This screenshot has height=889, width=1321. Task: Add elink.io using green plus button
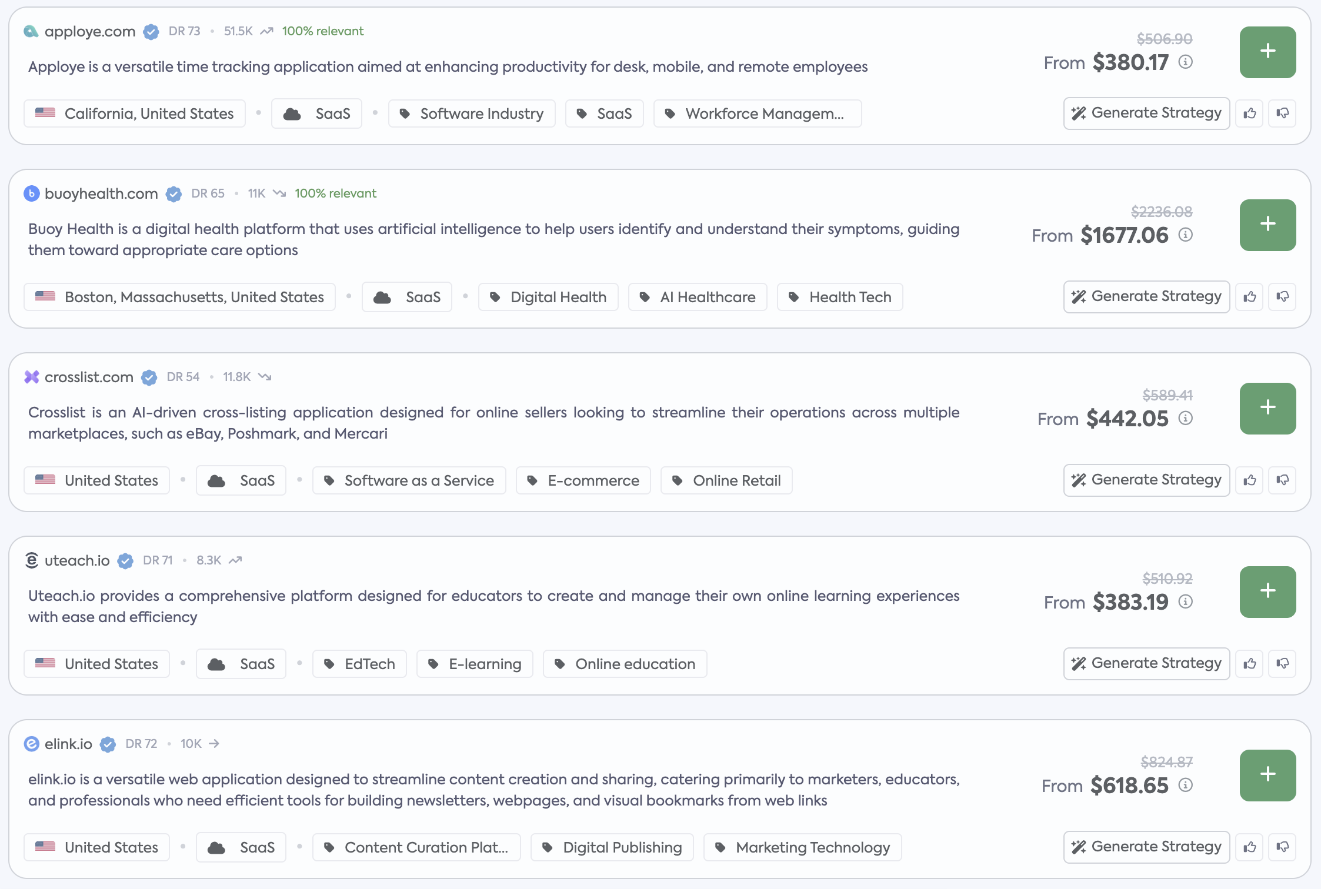1267,775
